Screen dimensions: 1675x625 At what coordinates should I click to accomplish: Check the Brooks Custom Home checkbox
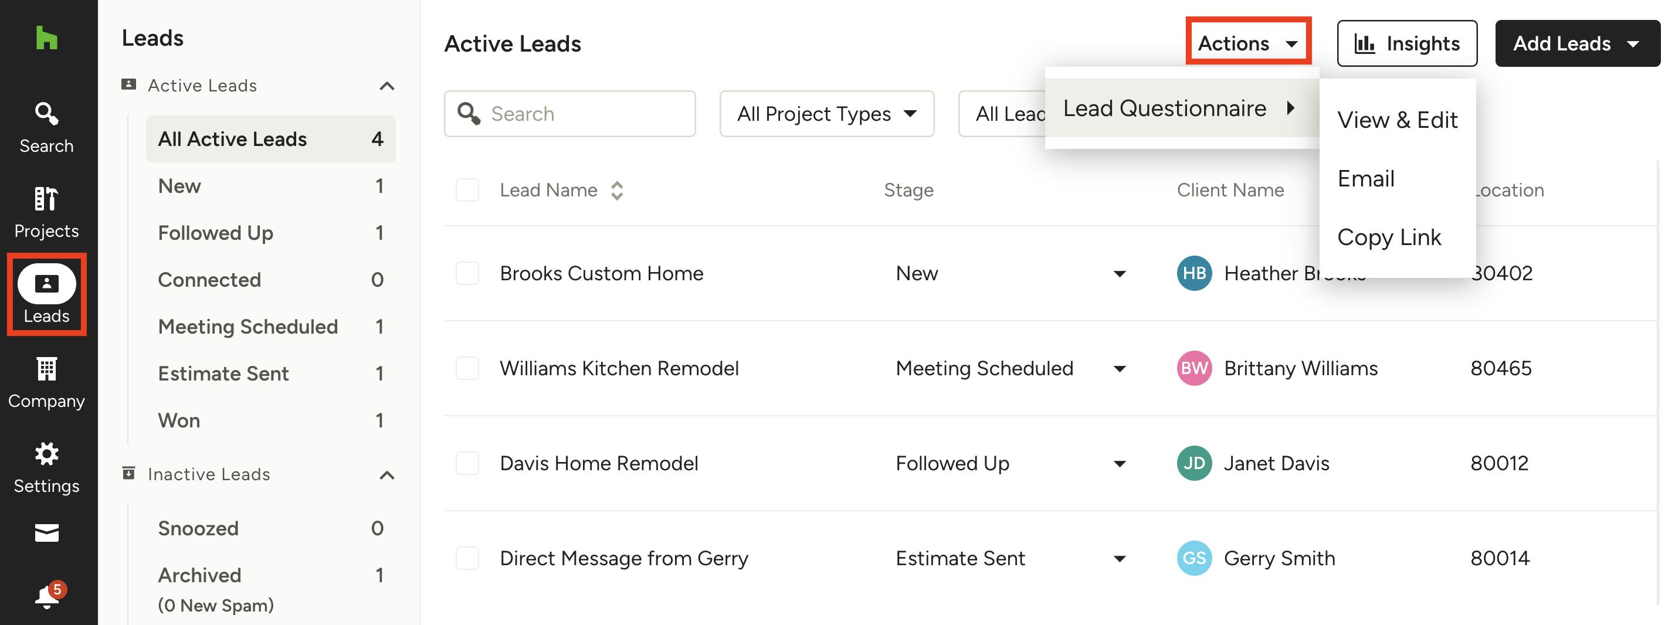(x=467, y=273)
